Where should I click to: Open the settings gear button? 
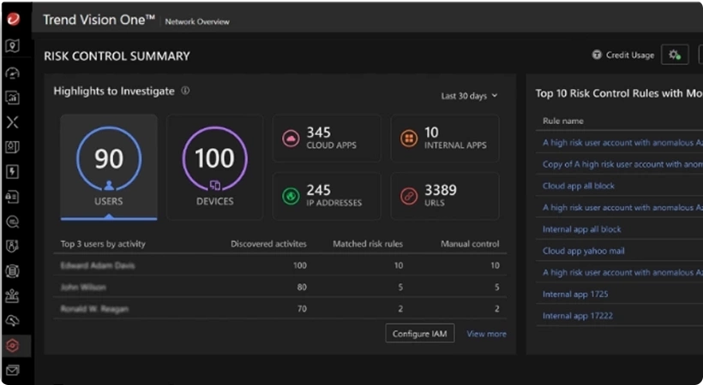pyautogui.click(x=675, y=55)
